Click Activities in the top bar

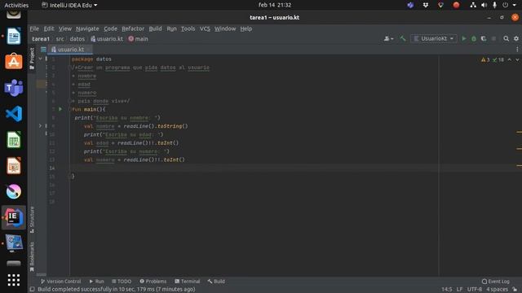point(16,5)
